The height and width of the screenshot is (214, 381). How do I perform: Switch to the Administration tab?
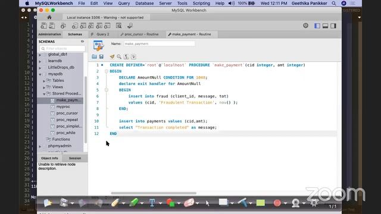[49, 34]
